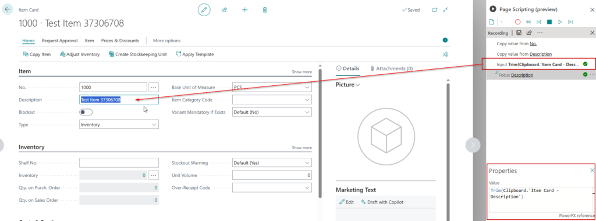The width and height of the screenshot is (596, 221).
Task: Delete the item using trash icon
Action: point(265,10)
